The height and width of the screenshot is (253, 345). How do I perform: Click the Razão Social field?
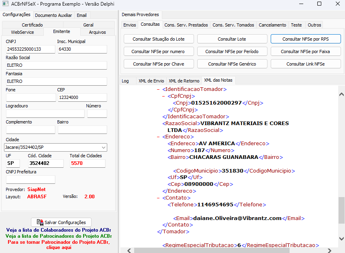57,65
